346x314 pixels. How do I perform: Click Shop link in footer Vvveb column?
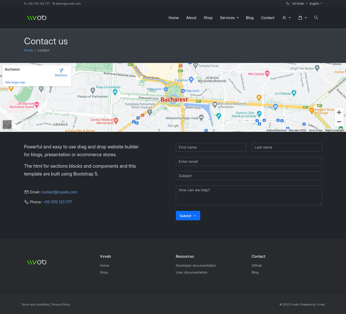click(x=104, y=272)
